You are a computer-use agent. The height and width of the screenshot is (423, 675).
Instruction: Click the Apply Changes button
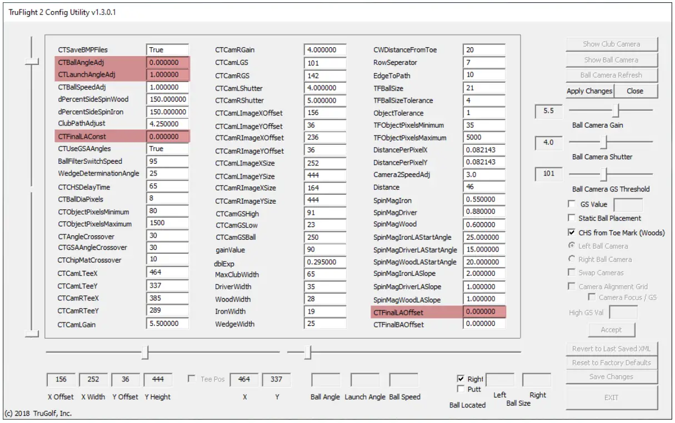[x=589, y=90]
